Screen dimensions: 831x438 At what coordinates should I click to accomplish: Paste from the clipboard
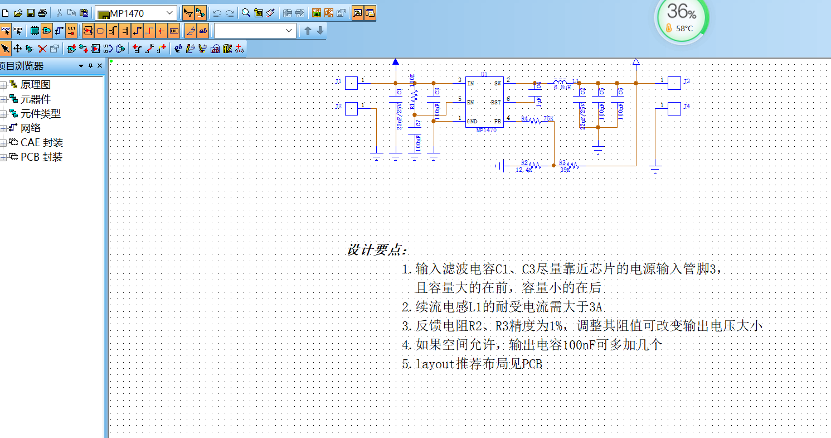click(84, 12)
